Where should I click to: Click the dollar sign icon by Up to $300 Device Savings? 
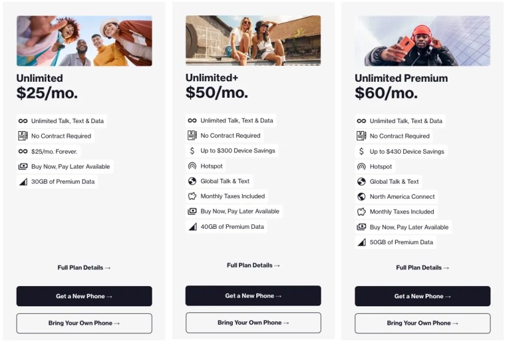pos(192,151)
